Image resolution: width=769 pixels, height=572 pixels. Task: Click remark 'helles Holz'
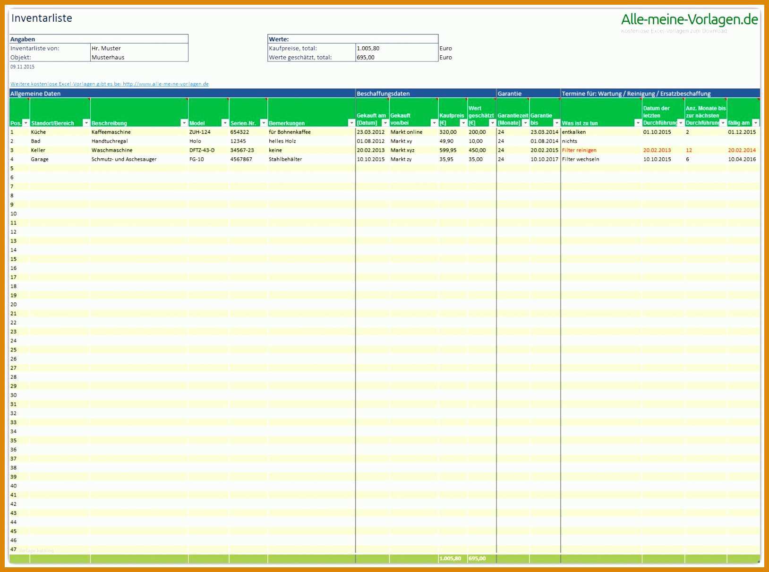(311, 141)
